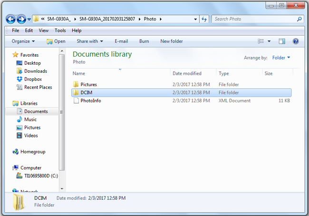Toggle the preview pane icon
Screen dimensions: 309x216
pos(282,41)
